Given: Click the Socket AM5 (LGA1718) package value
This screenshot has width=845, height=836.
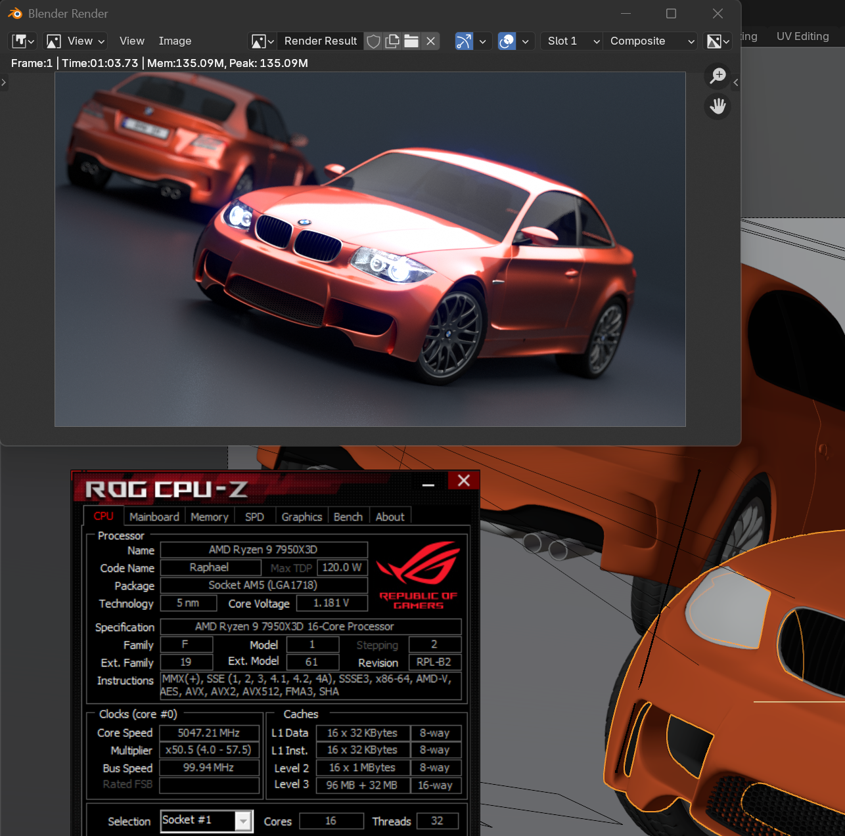Looking at the screenshot, I should click(263, 585).
